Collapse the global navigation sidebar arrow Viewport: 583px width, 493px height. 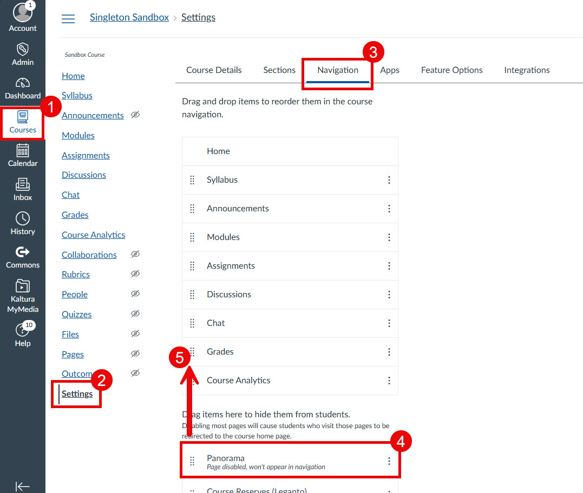(23, 485)
